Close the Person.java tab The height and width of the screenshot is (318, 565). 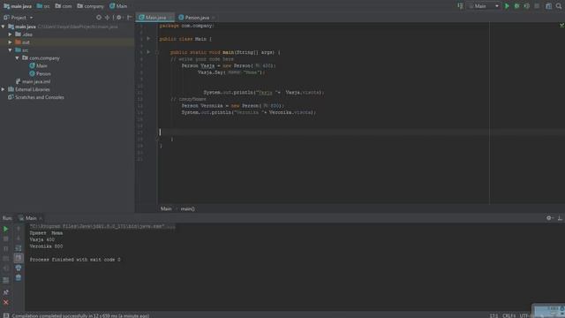coord(214,18)
